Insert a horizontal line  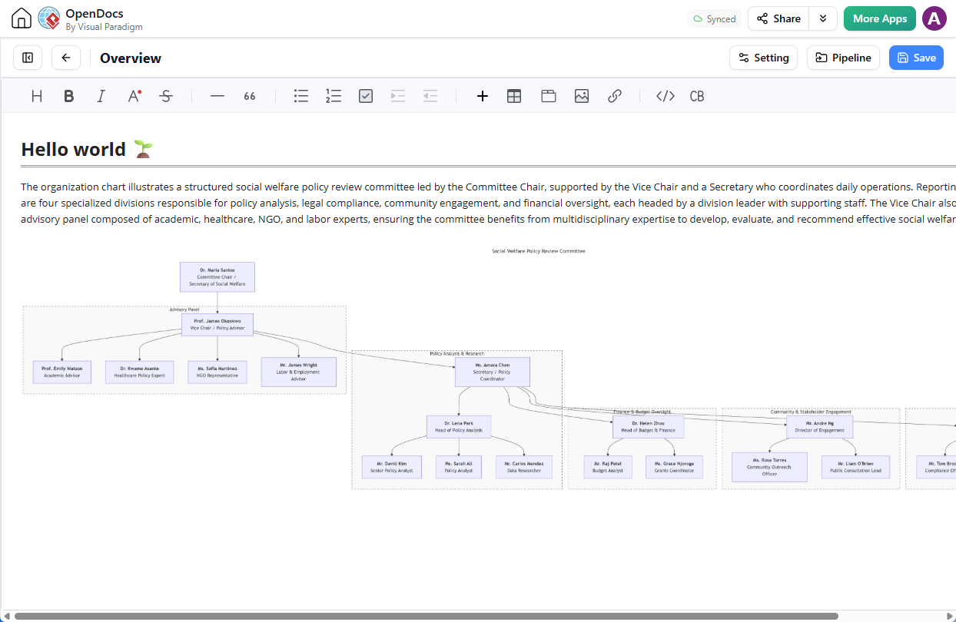click(217, 96)
